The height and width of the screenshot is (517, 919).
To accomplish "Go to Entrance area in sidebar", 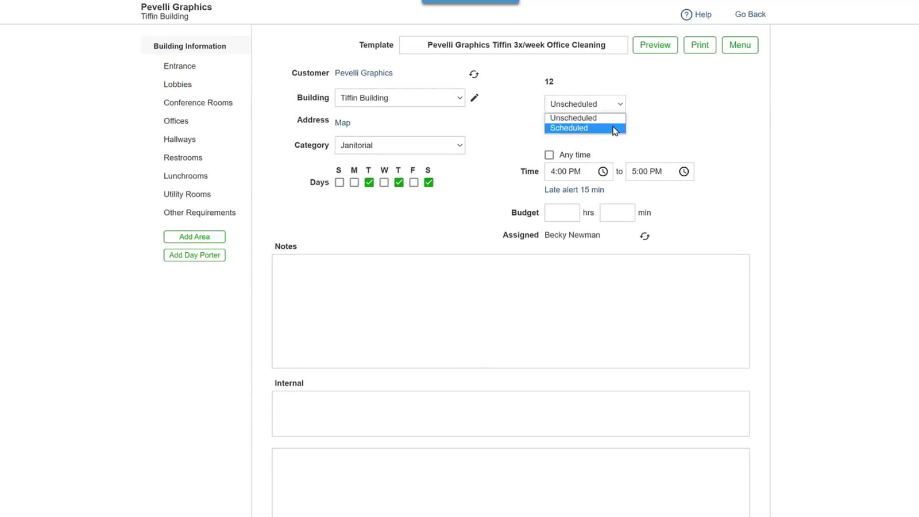I will 180,66.
